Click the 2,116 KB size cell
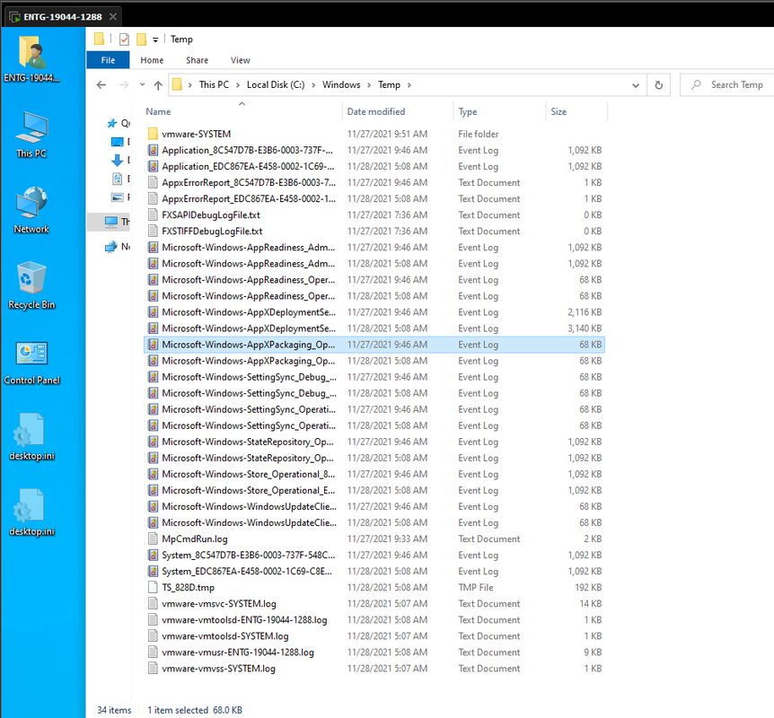Screen dimensions: 774x718 585,312
